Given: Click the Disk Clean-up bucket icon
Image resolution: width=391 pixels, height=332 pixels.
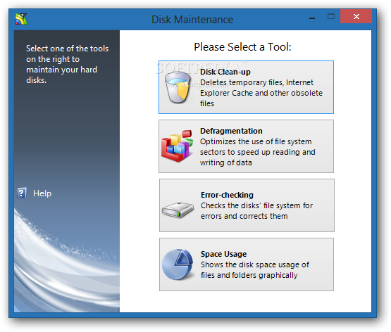Looking at the screenshot, I should [x=178, y=87].
